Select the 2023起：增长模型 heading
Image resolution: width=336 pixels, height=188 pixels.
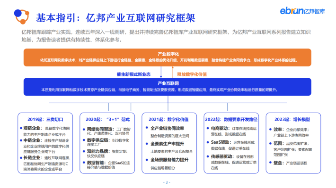pos(292,120)
